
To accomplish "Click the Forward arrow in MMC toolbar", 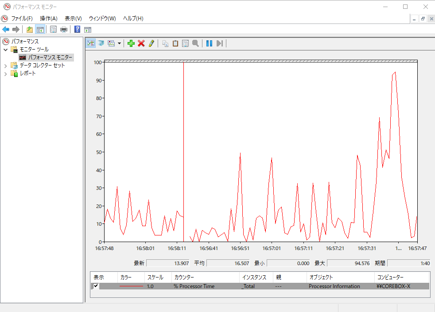I will pos(16,29).
